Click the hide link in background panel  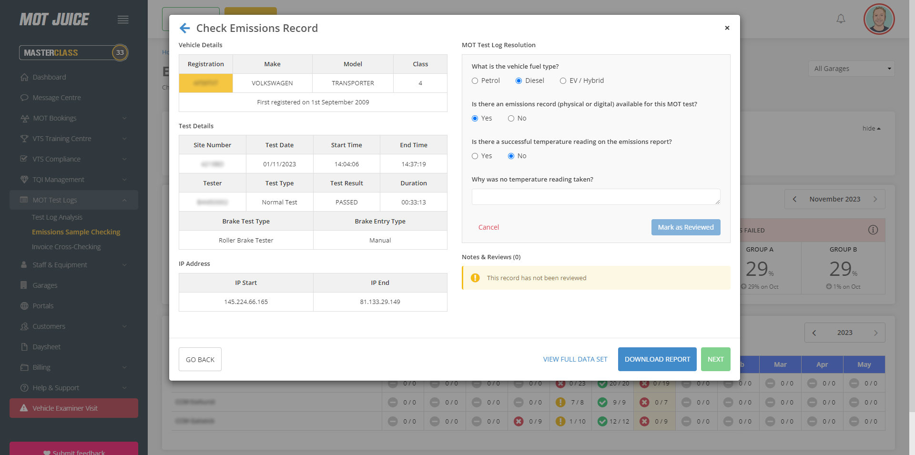coord(871,129)
